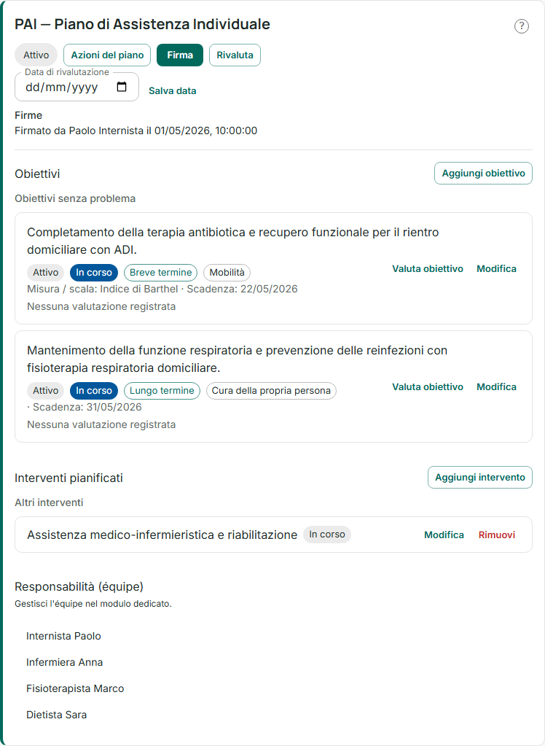Click Aggiungi obiettivo button
Image resolution: width=545 pixels, height=746 pixels.
483,173
